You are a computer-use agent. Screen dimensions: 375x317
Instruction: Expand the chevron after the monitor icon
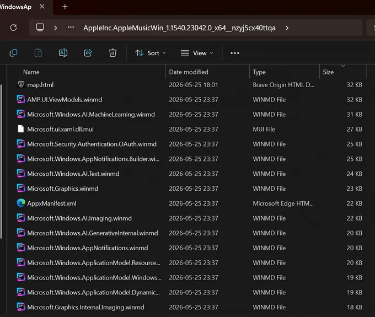[56, 28]
